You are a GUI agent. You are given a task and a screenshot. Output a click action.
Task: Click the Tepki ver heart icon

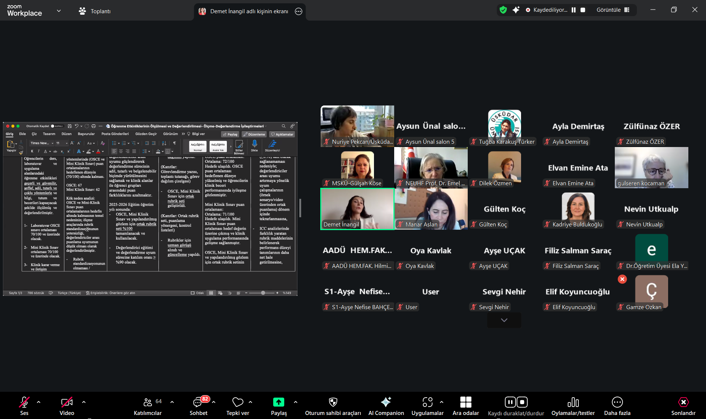pyautogui.click(x=238, y=402)
